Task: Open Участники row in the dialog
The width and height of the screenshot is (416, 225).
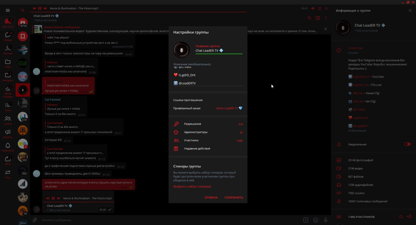Action: (x=208, y=140)
